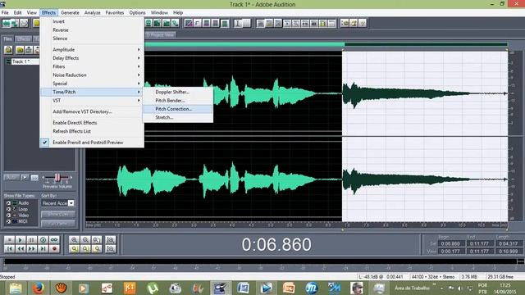Toggle the Video file type checkbox

[8, 216]
